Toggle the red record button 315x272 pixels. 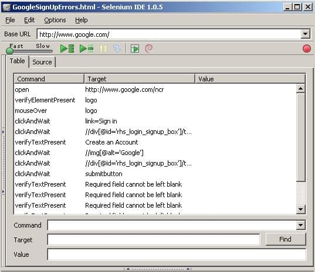(307, 49)
